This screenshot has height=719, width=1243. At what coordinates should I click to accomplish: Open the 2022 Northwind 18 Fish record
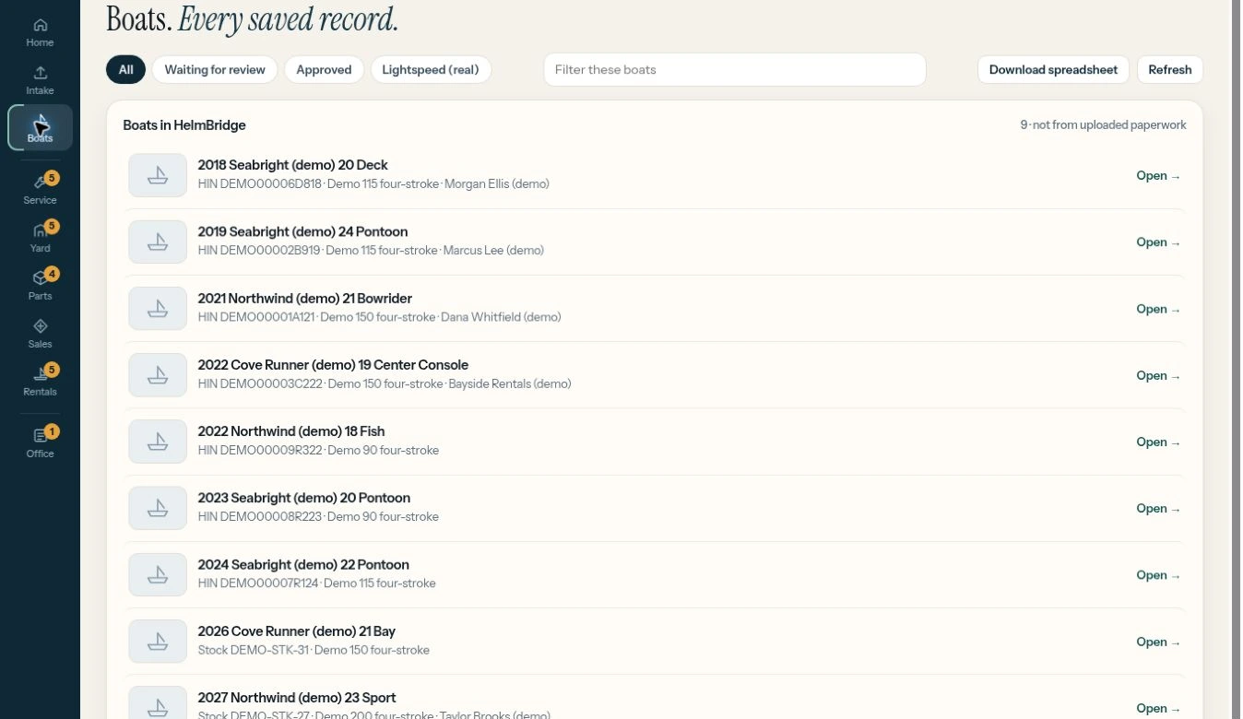pos(1158,442)
